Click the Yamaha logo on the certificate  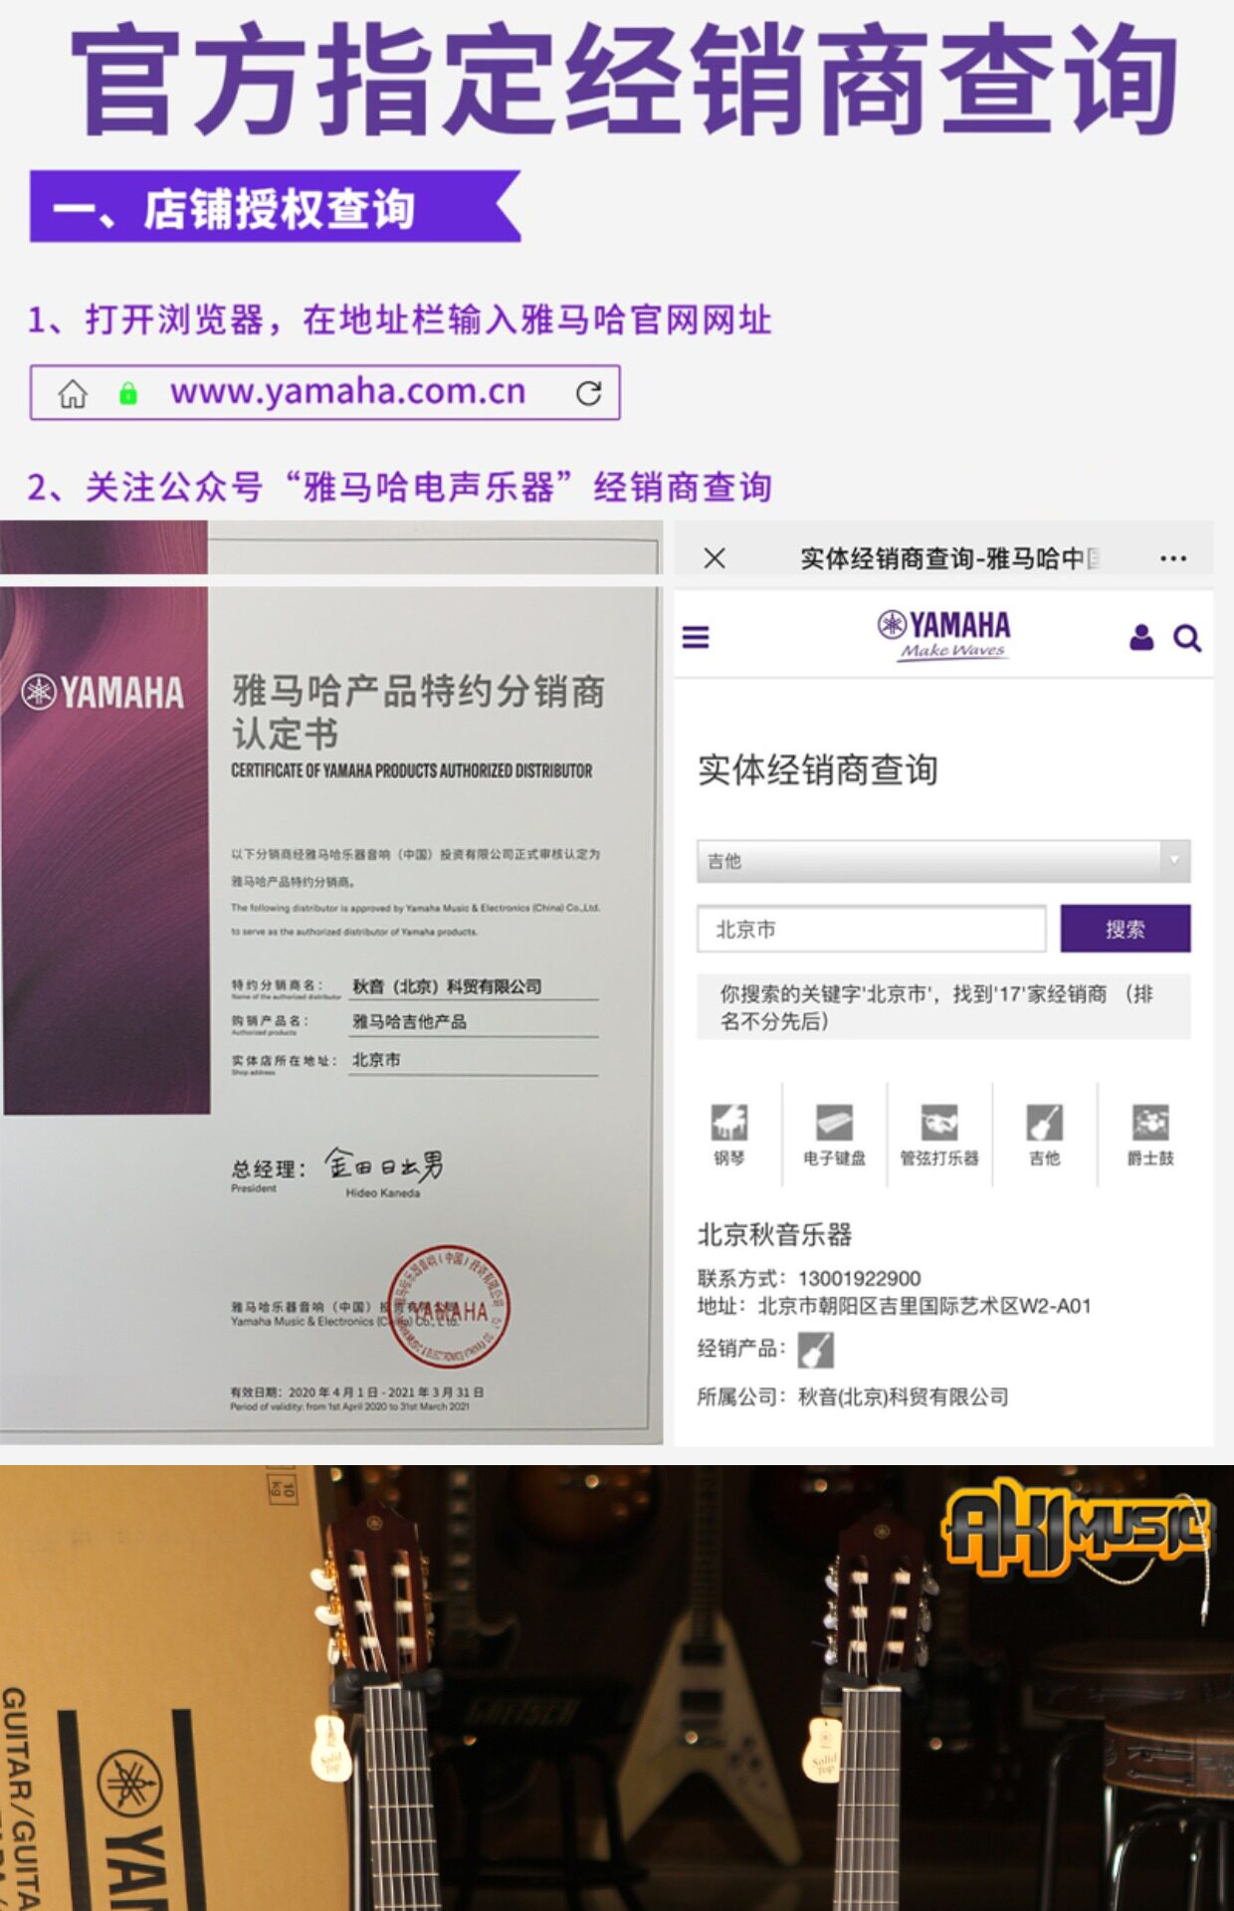click(x=103, y=693)
